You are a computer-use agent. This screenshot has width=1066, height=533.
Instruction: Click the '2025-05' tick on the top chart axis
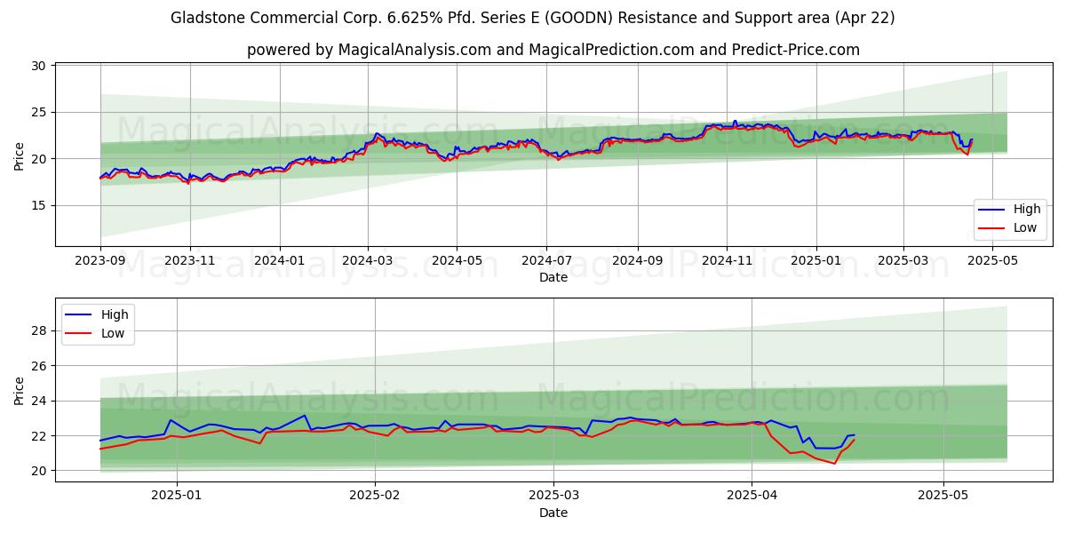pyautogui.click(x=992, y=261)
